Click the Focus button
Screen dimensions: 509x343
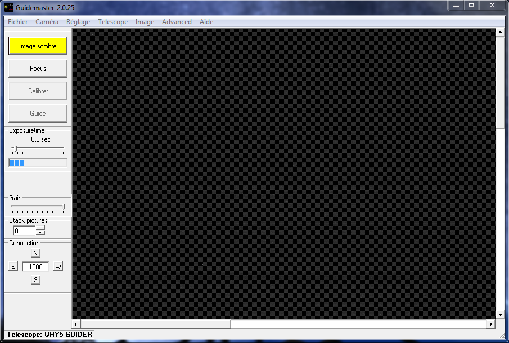point(38,68)
